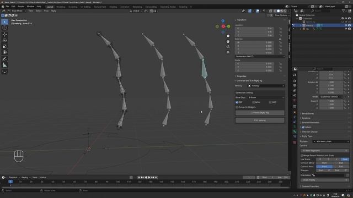
Task: Click the Generate Rigify Rig button
Action: 260,113
